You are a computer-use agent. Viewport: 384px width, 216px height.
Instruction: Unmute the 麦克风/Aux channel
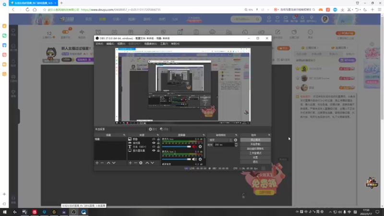click(x=194, y=147)
